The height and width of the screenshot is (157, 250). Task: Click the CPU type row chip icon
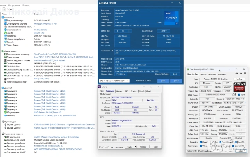coord(5,54)
